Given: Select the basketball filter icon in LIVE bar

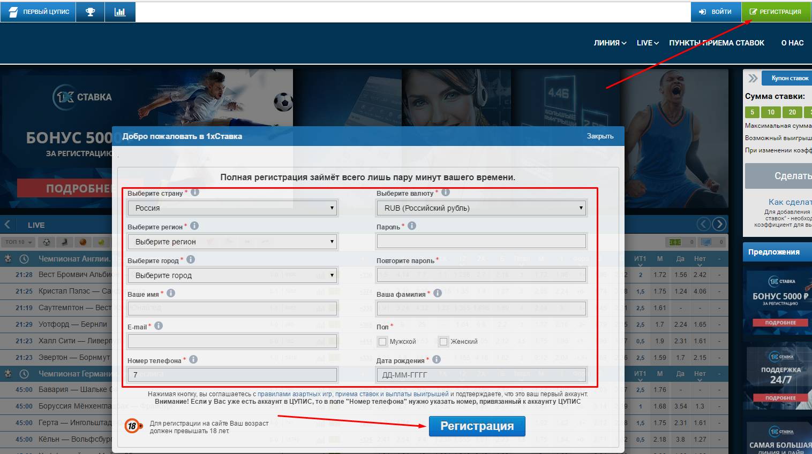Looking at the screenshot, I should pyautogui.click(x=83, y=242).
